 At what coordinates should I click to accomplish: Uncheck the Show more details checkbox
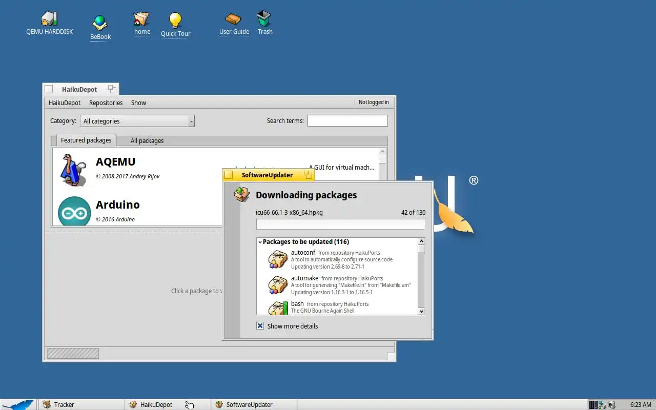(x=260, y=326)
